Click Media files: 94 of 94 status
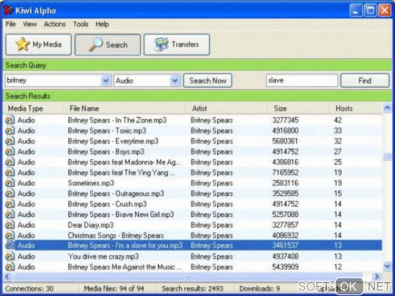 (114, 288)
